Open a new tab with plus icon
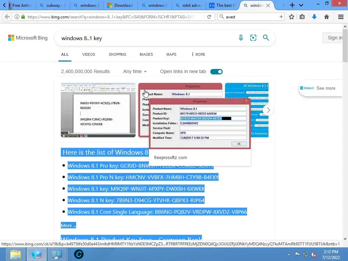 (292, 5)
